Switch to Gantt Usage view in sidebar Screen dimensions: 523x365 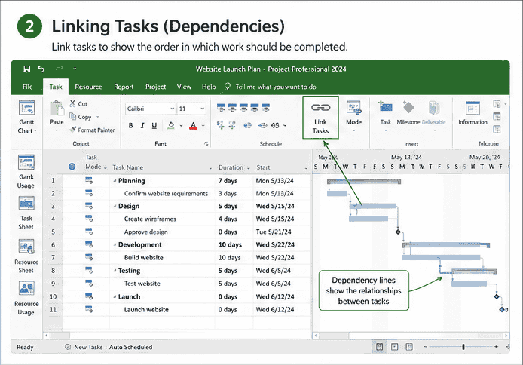click(x=26, y=172)
